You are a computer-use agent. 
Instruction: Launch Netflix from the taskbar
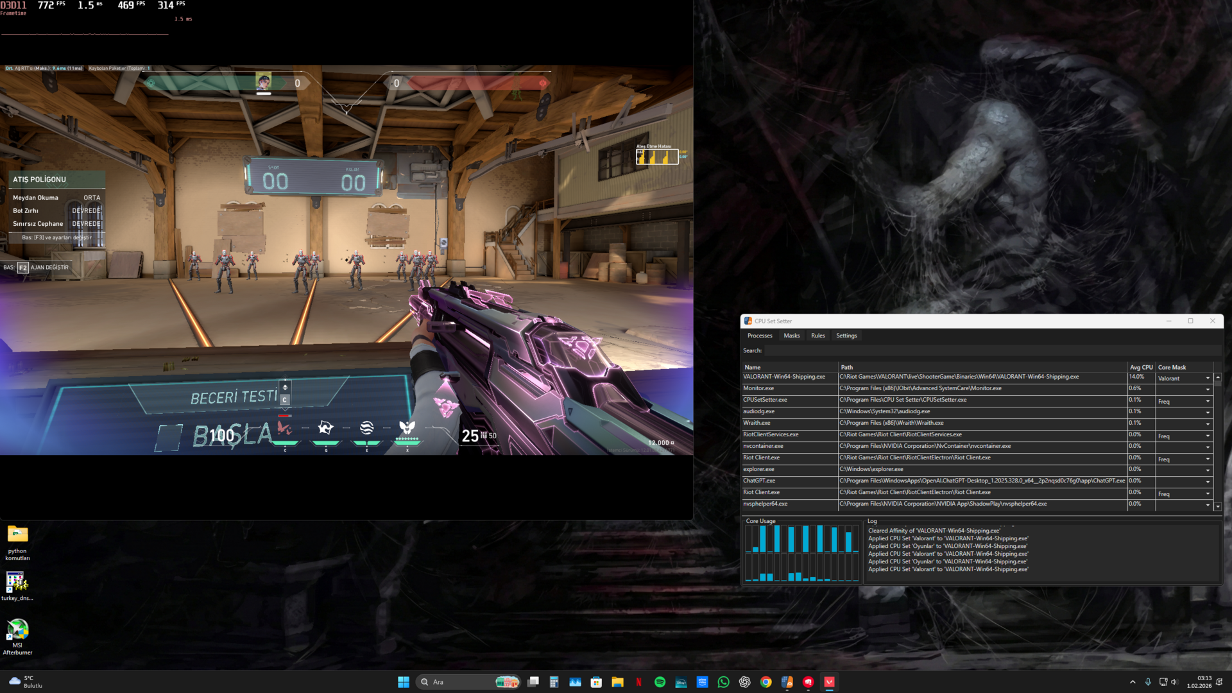pos(638,682)
